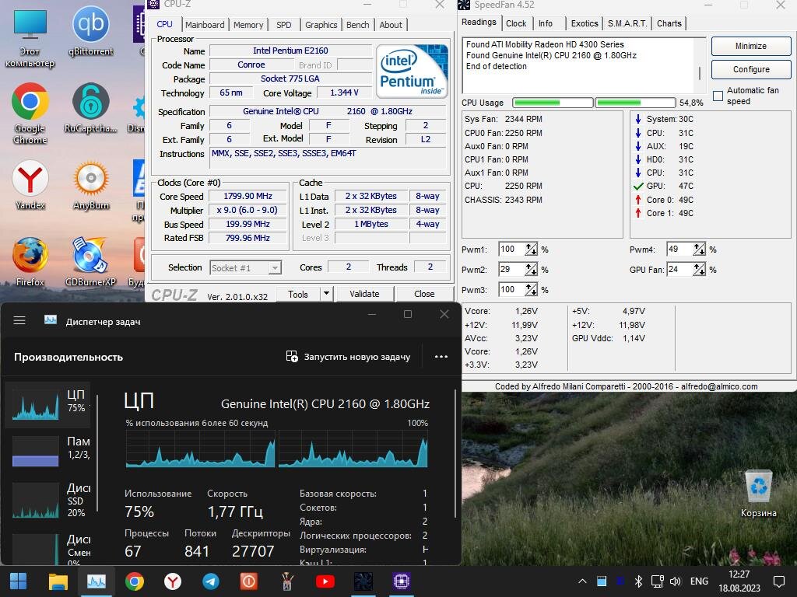Screen dimensions: 797x597
Task: Open SpeedFan's Configure dialog
Action: pyautogui.click(x=751, y=69)
